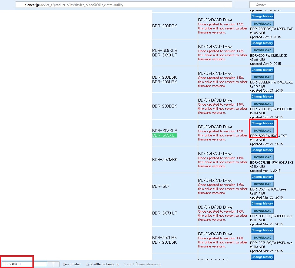The width and height of the screenshot is (295, 268).
Task: Focus the find bar field containing BDR-S08XLT
Action: click(24, 264)
